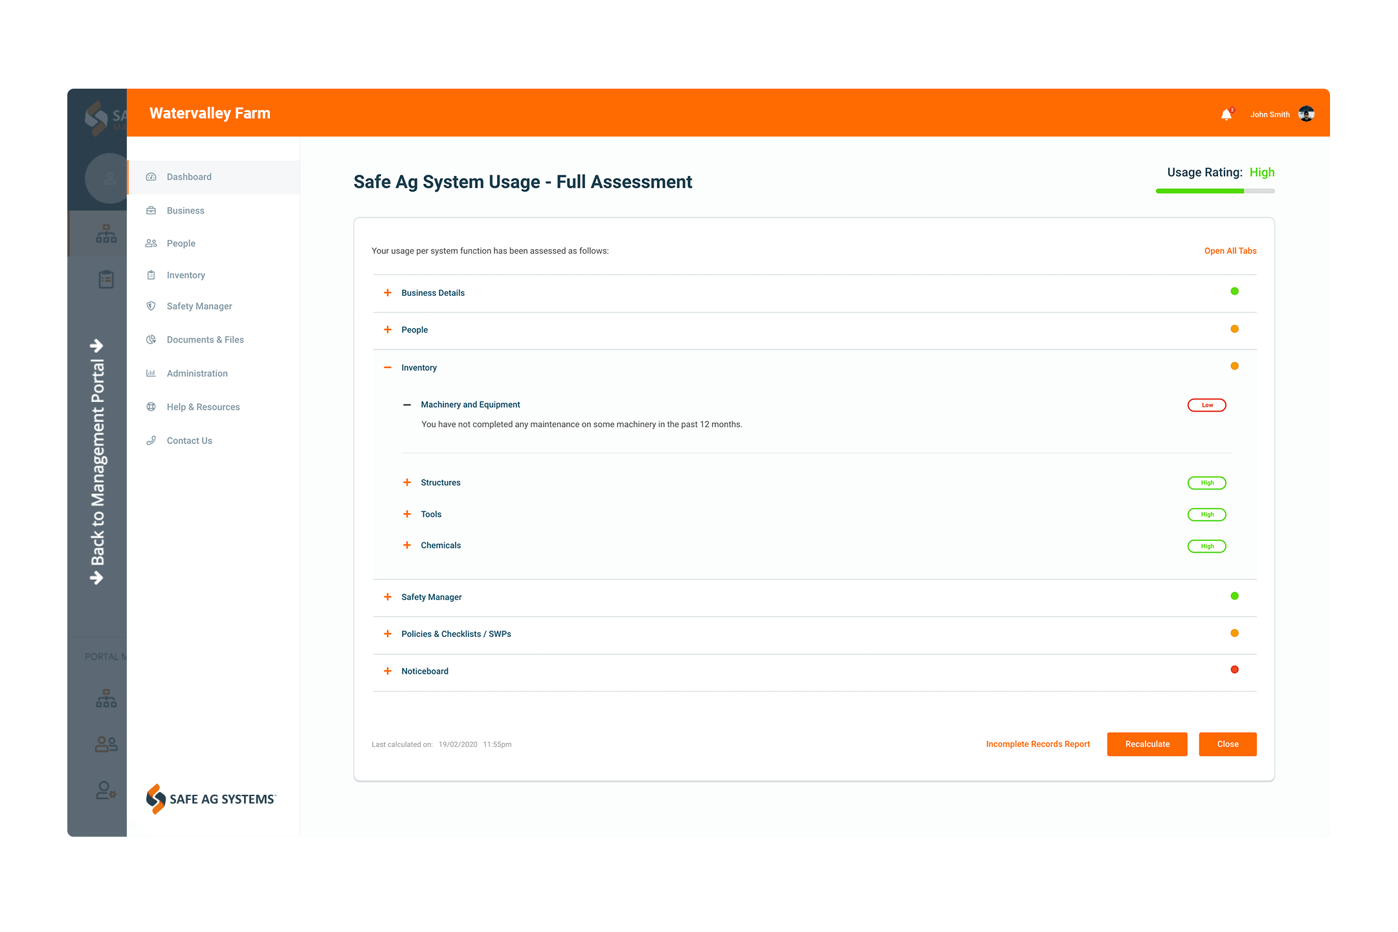Screen dimensions: 1398x932
Task: Click the Recalculate button
Action: pyautogui.click(x=1147, y=744)
